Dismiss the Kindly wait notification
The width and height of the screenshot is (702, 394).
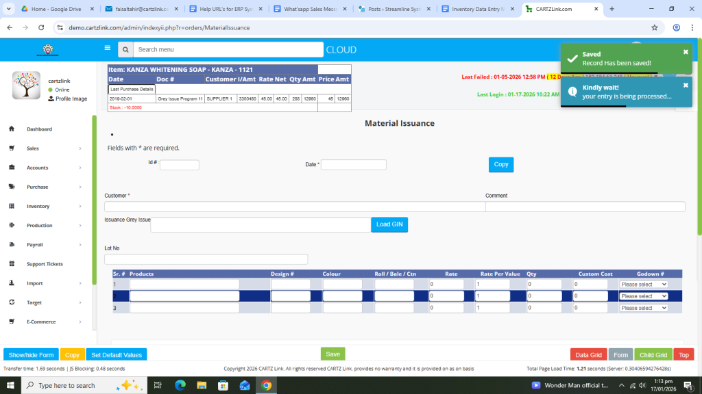686,86
